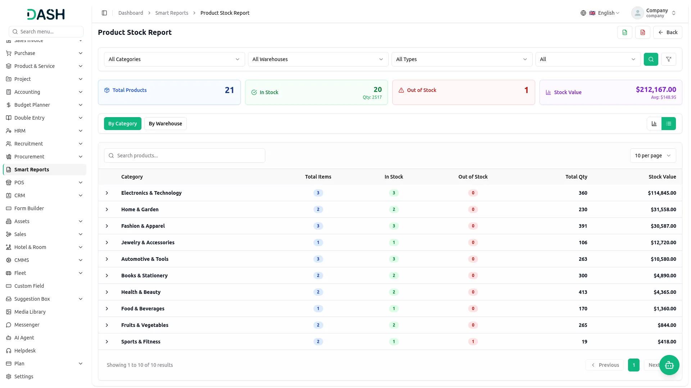Image resolution: width=691 pixels, height=388 pixels.
Task: Click the globe language icon
Action: point(583,13)
